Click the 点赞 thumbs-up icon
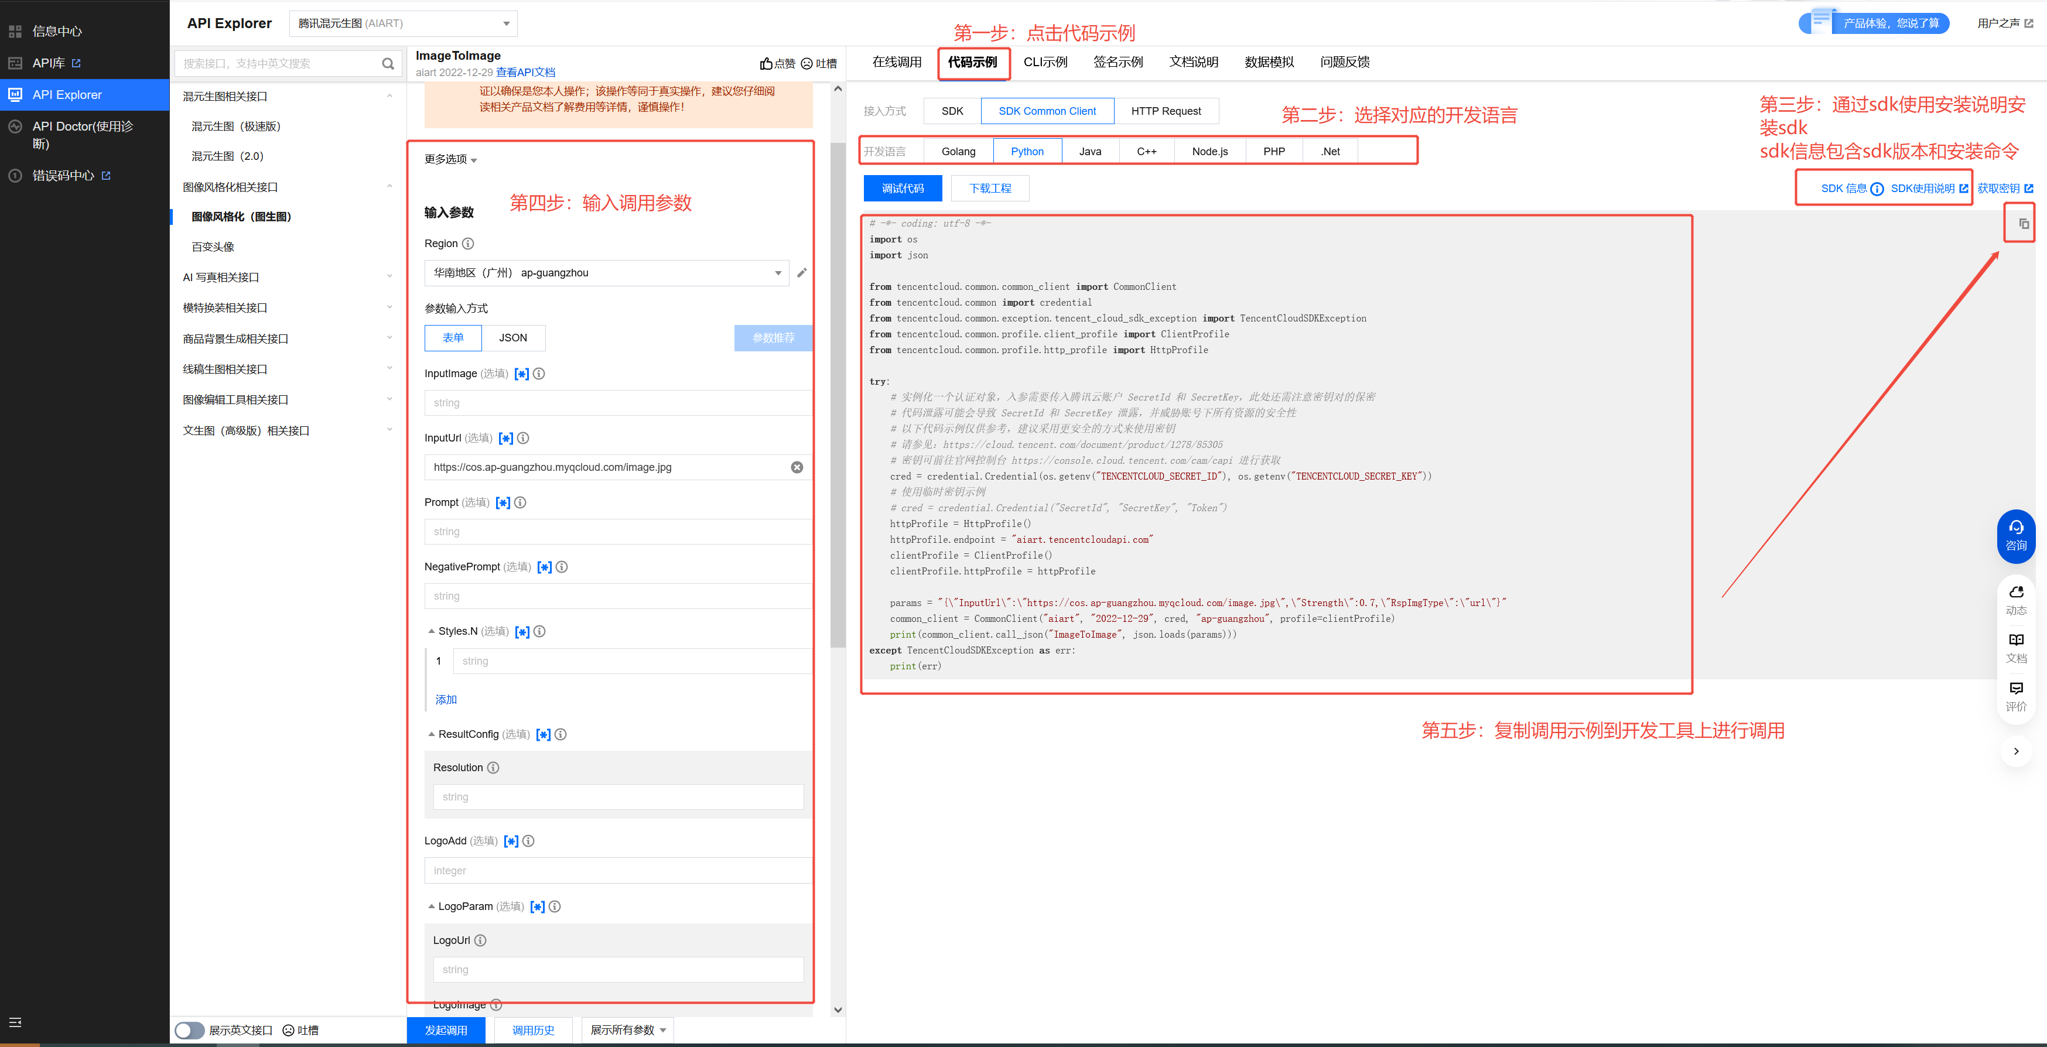2047x1047 pixels. click(x=766, y=64)
